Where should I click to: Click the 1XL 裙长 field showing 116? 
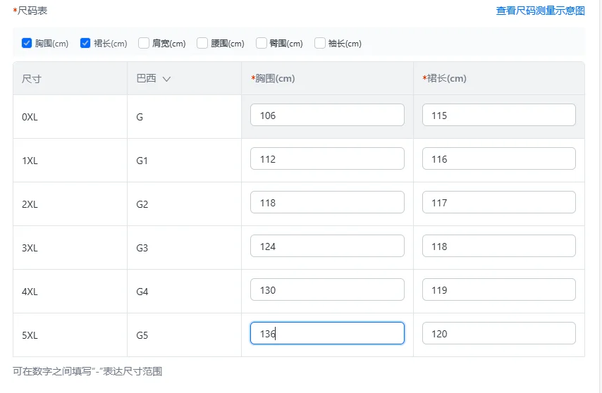pos(498,159)
